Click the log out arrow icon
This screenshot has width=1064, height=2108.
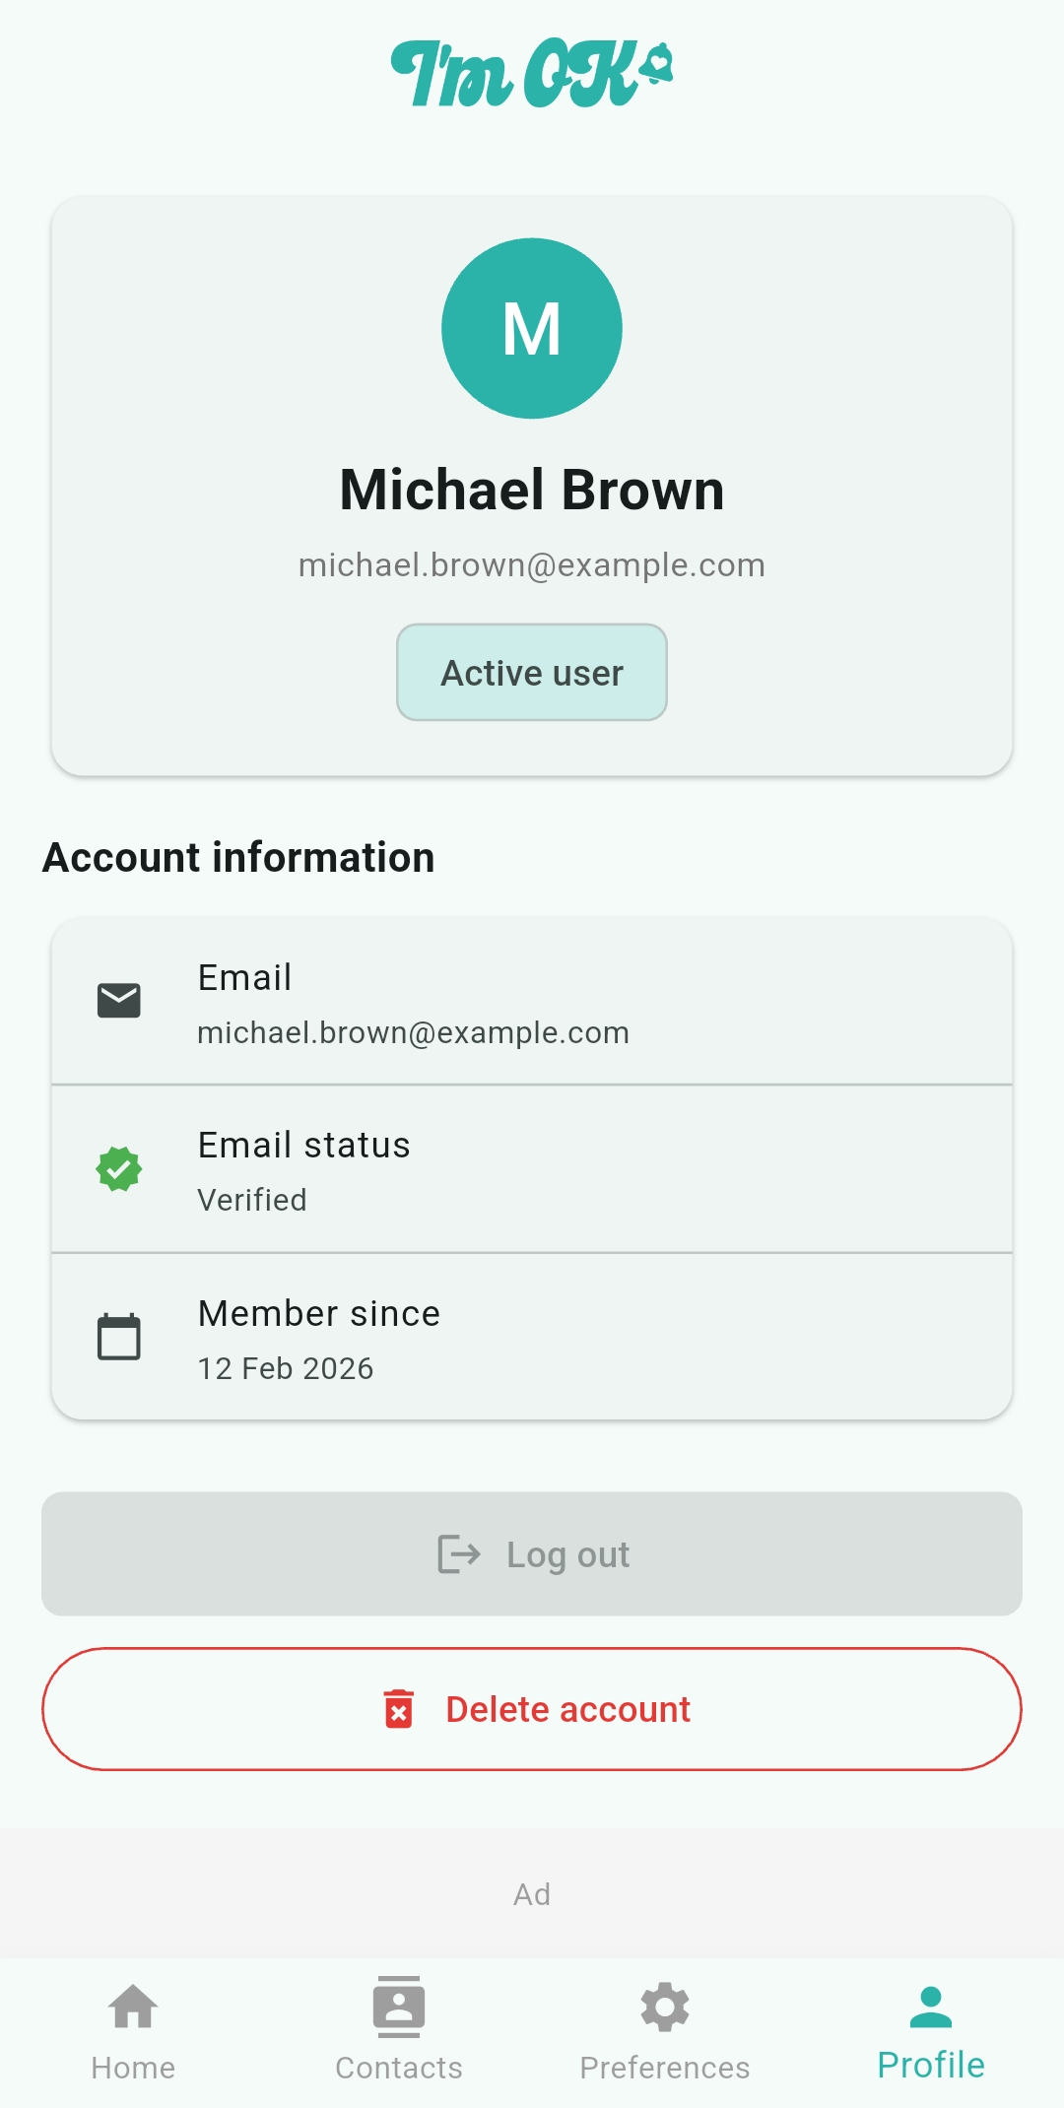click(x=459, y=1554)
